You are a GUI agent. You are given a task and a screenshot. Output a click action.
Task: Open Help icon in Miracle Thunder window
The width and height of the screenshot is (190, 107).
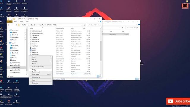[x=100, y=22]
